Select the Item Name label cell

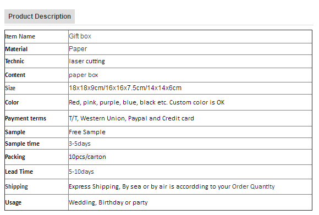[x=36, y=37]
